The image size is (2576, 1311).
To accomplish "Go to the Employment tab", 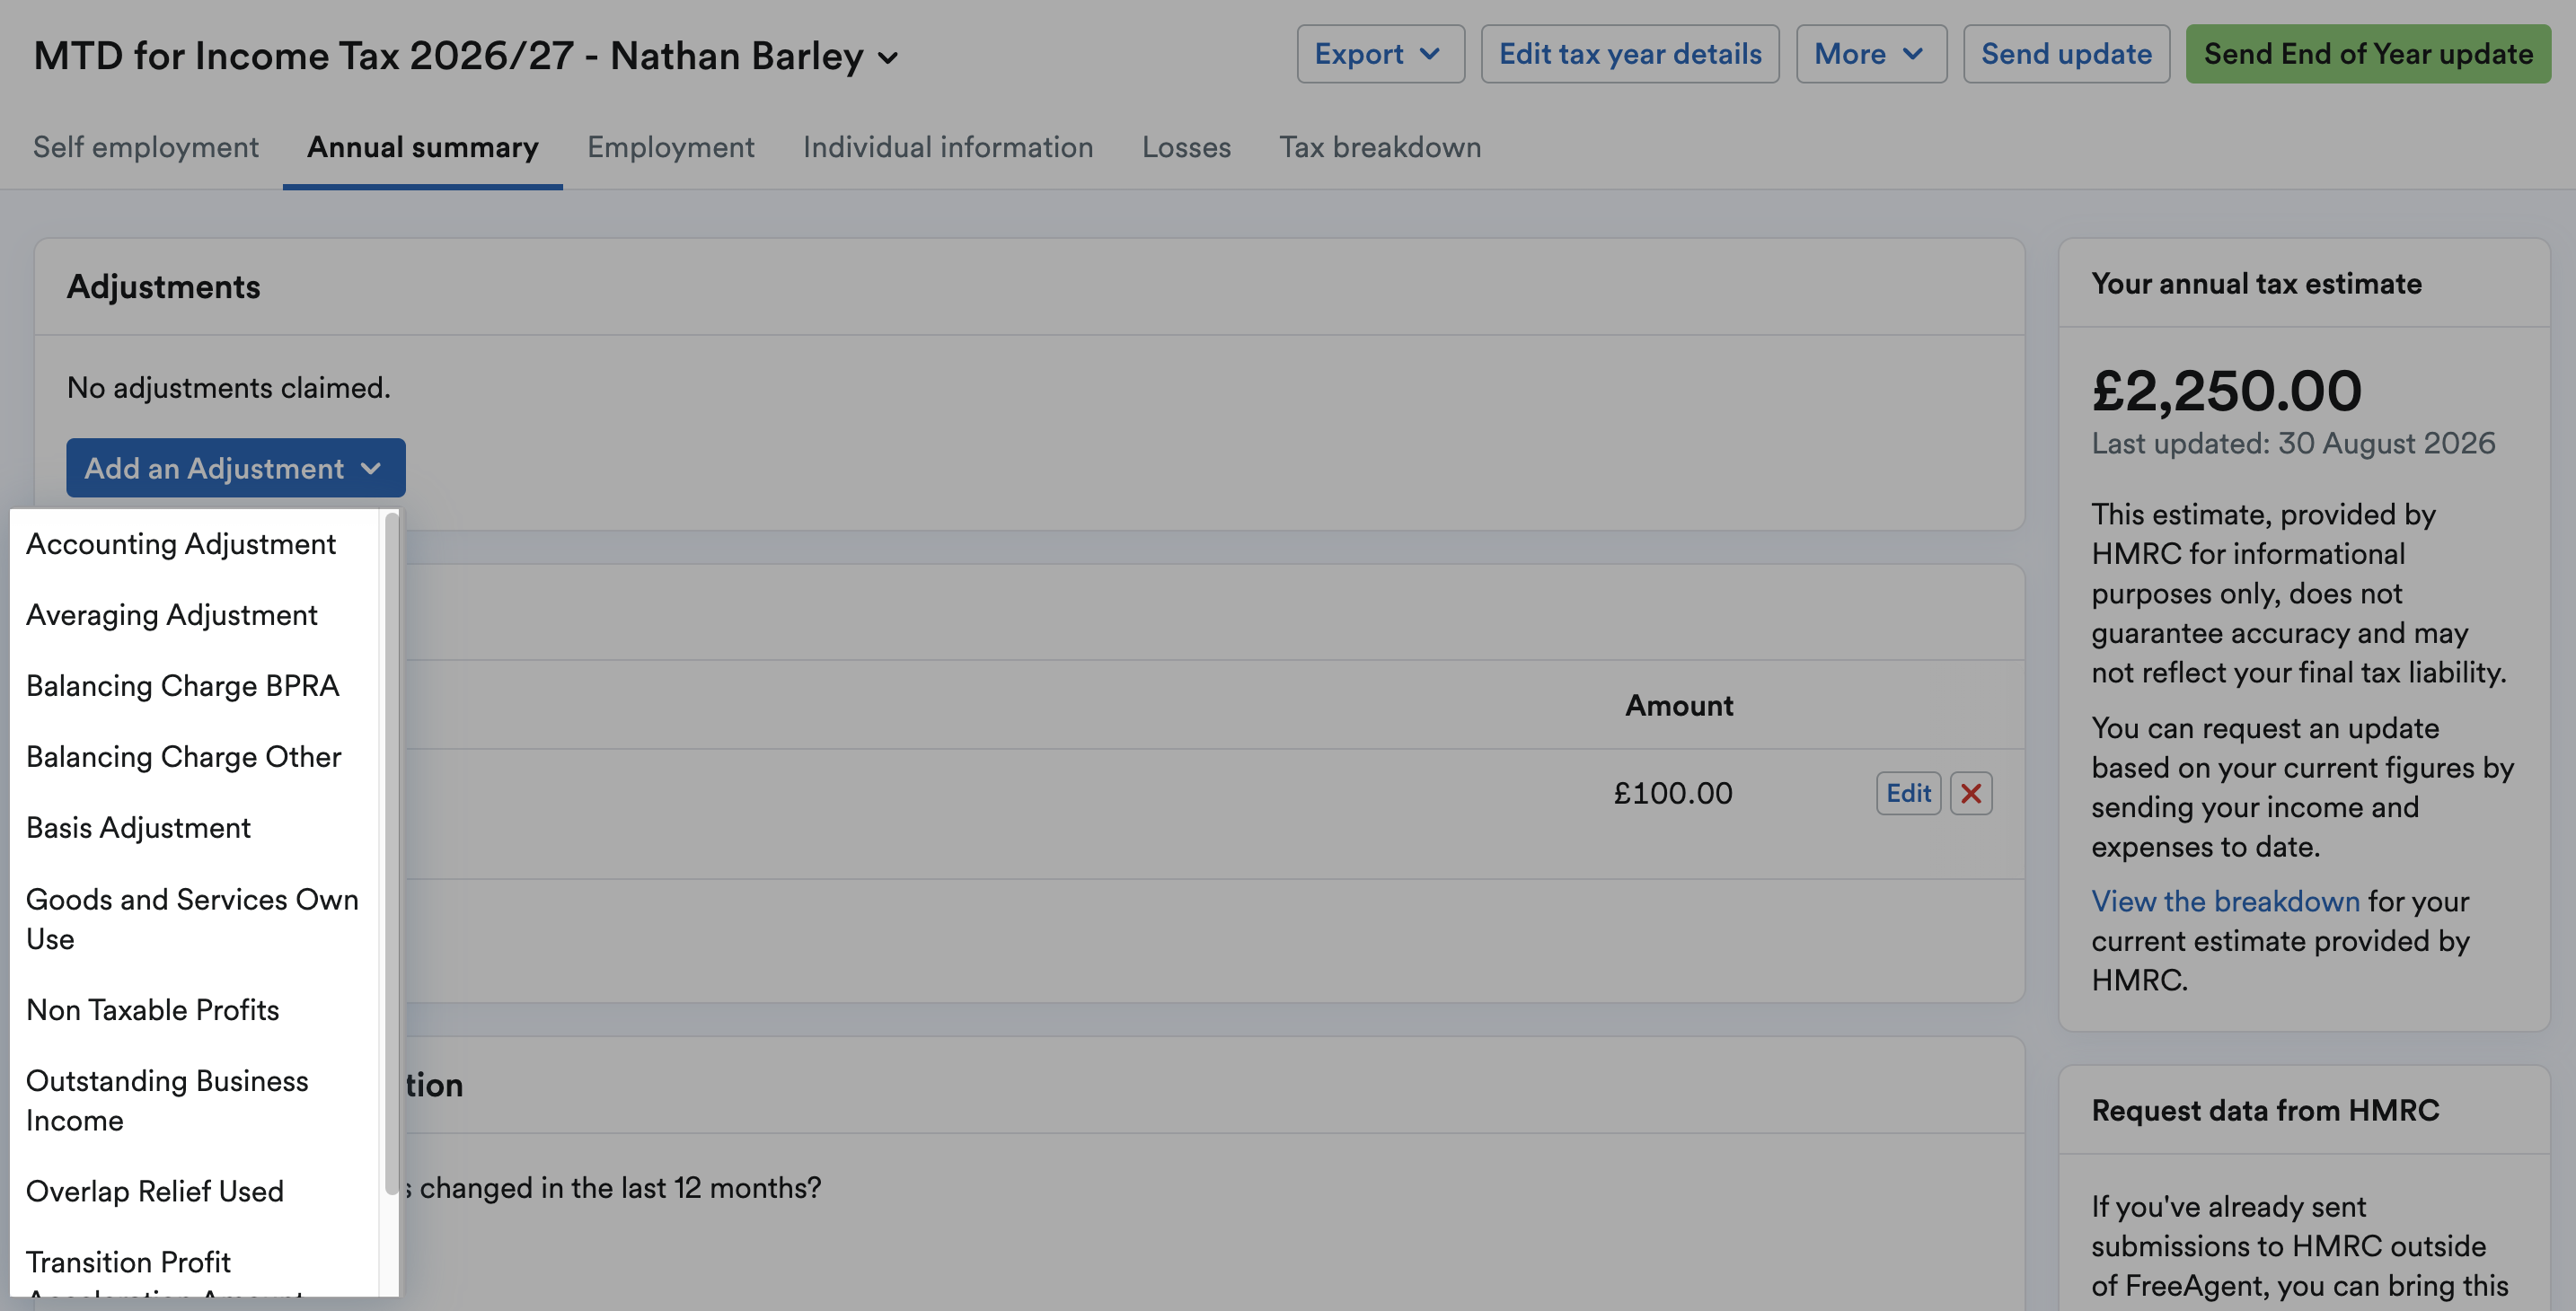I will coord(671,147).
